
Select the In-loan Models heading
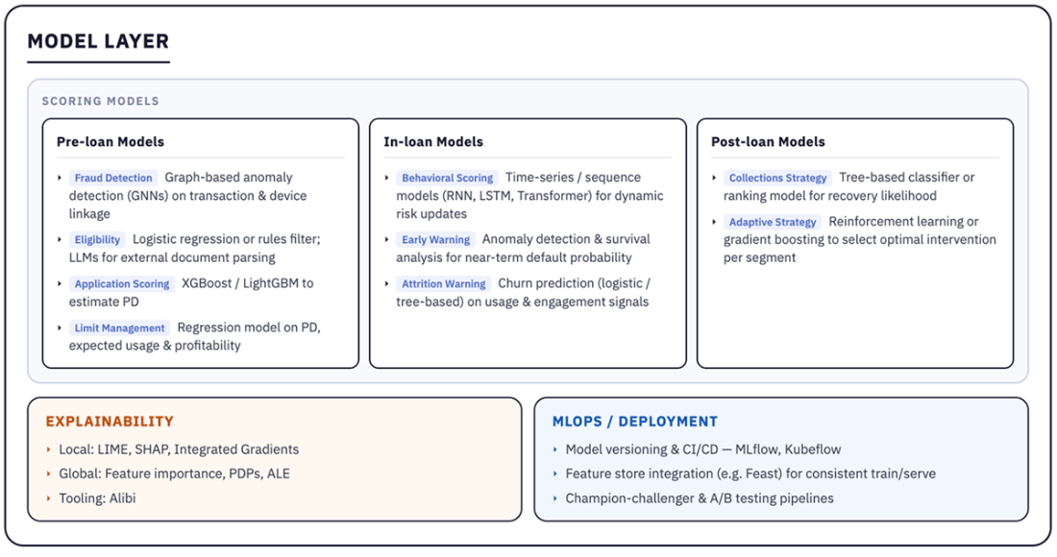coord(433,141)
